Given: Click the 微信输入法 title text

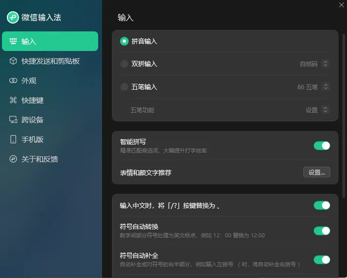Looking at the screenshot, I should [x=41, y=18].
